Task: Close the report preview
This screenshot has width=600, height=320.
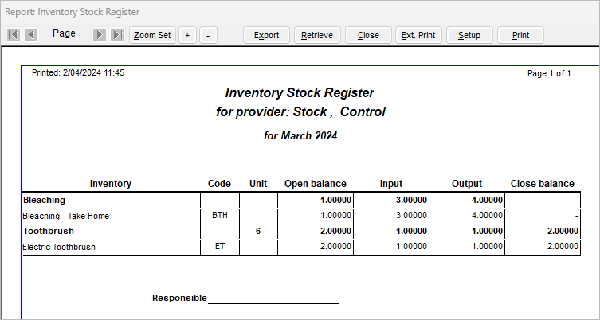Action: tap(368, 35)
